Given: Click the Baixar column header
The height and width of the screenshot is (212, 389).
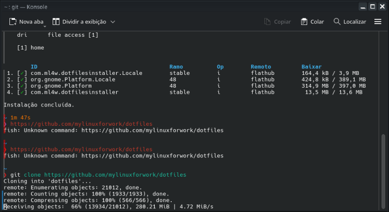Looking at the screenshot, I should [x=311, y=67].
